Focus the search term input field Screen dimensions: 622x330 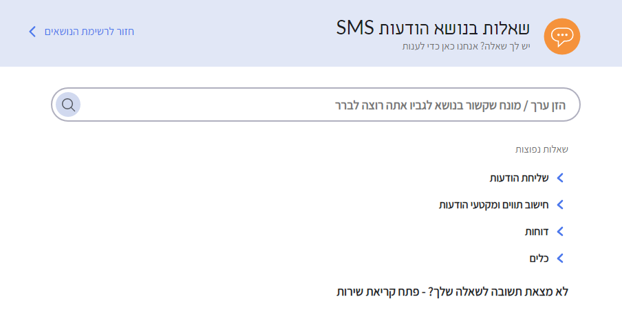[x=316, y=104]
